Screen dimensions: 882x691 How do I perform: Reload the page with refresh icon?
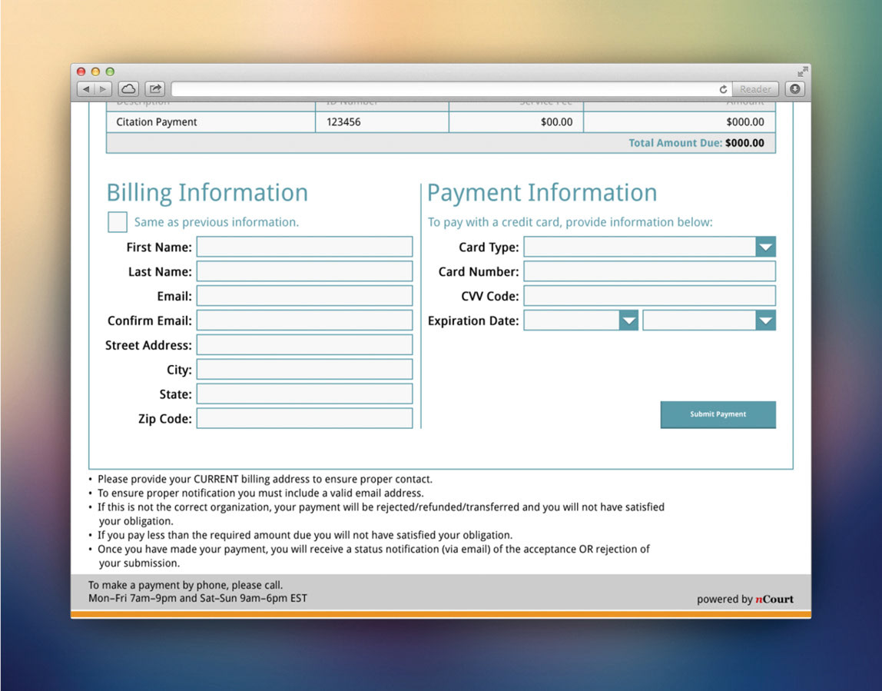click(724, 89)
